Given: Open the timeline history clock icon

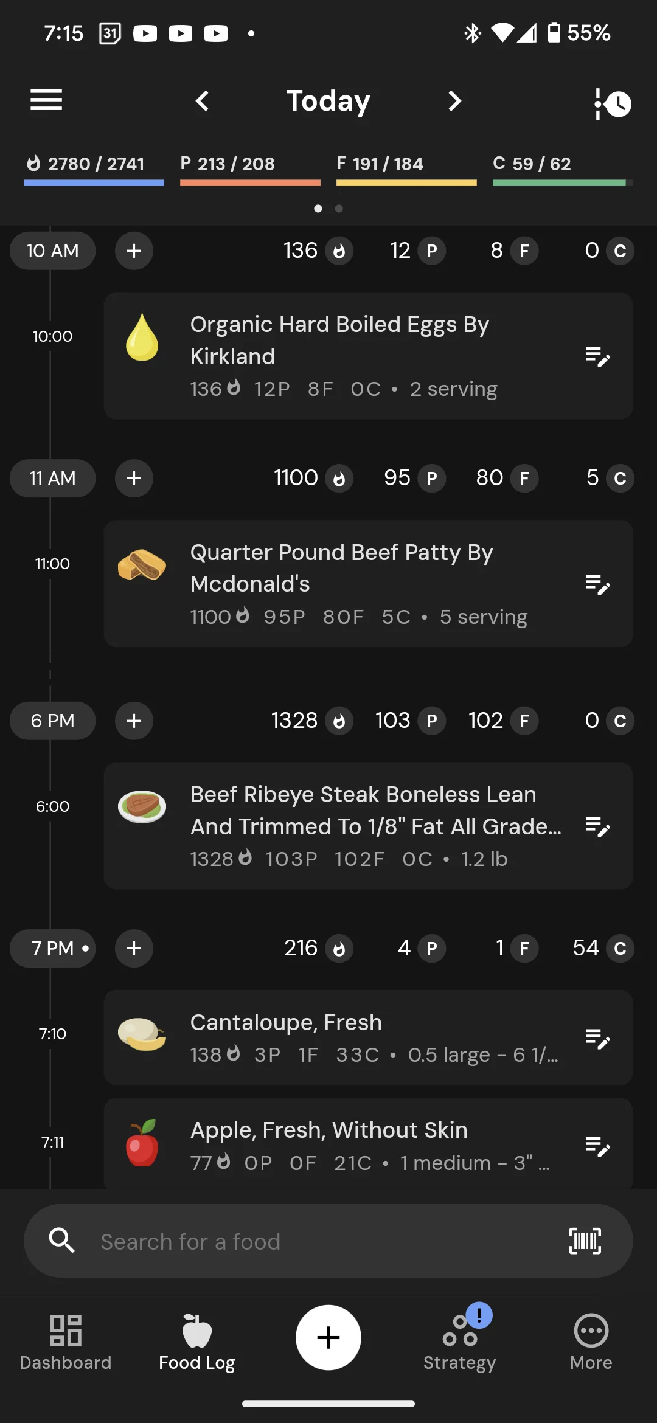Looking at the screenshot, I should click(x=613, y=103).
